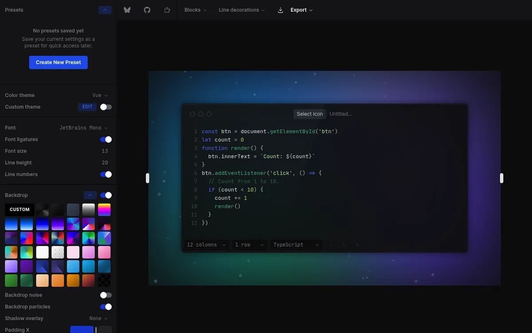Click the left canvas resize handle
The height and width of the screenshot is (333, 532).
pyautogui.click(x=148, y=178)
